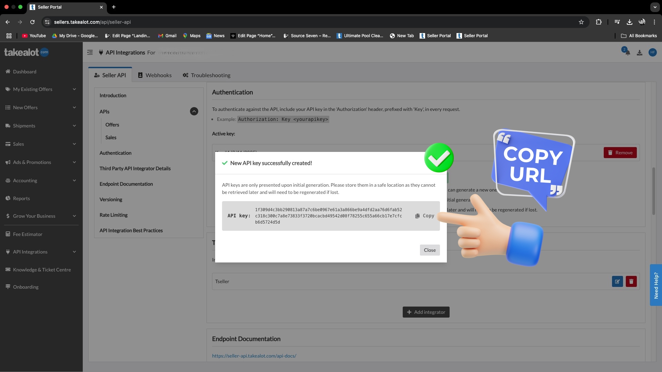The width and height of the screenshot is (662, 372).
Task: Open the Knowledge & Ticket Centre section
Action: tap(42, 270)
